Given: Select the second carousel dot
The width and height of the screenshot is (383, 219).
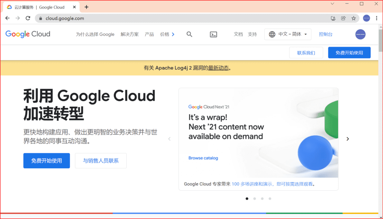Looking at the screenshot, I should (x=255, y=198).
